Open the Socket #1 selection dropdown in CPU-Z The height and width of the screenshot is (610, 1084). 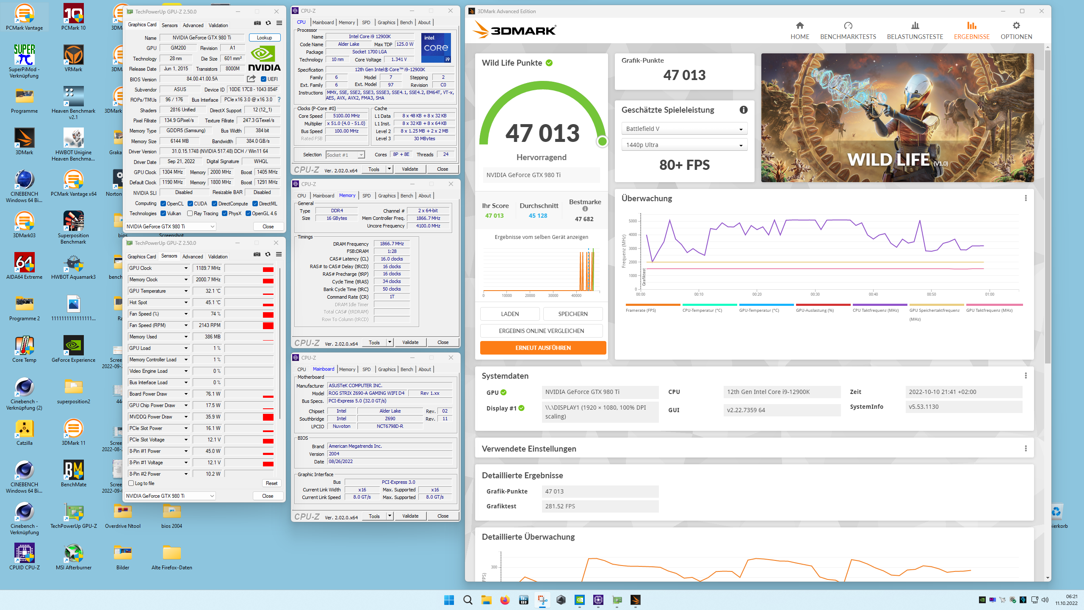click(x=345, y=155)
